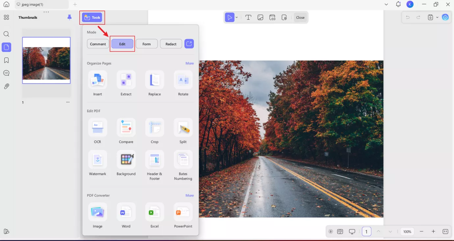
Task: Select the Crop tool icon
Action: tap(154, 128)
